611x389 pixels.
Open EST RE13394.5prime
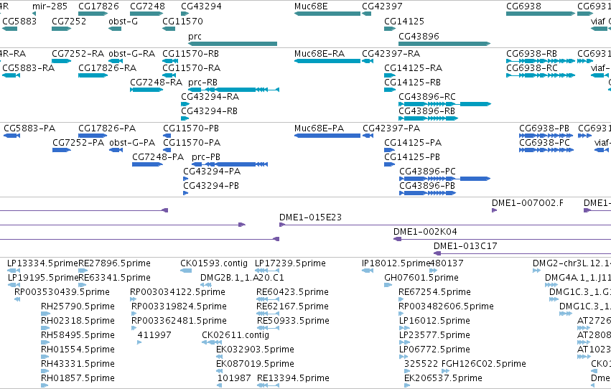pyautogui.click(x=293, y=378)
